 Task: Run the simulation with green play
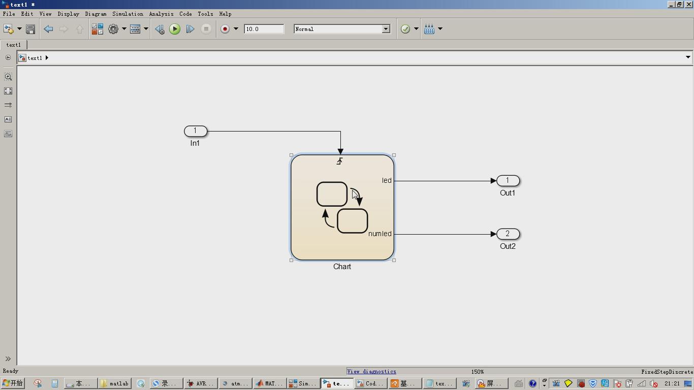pyautogui.click(x=175, y=29)
